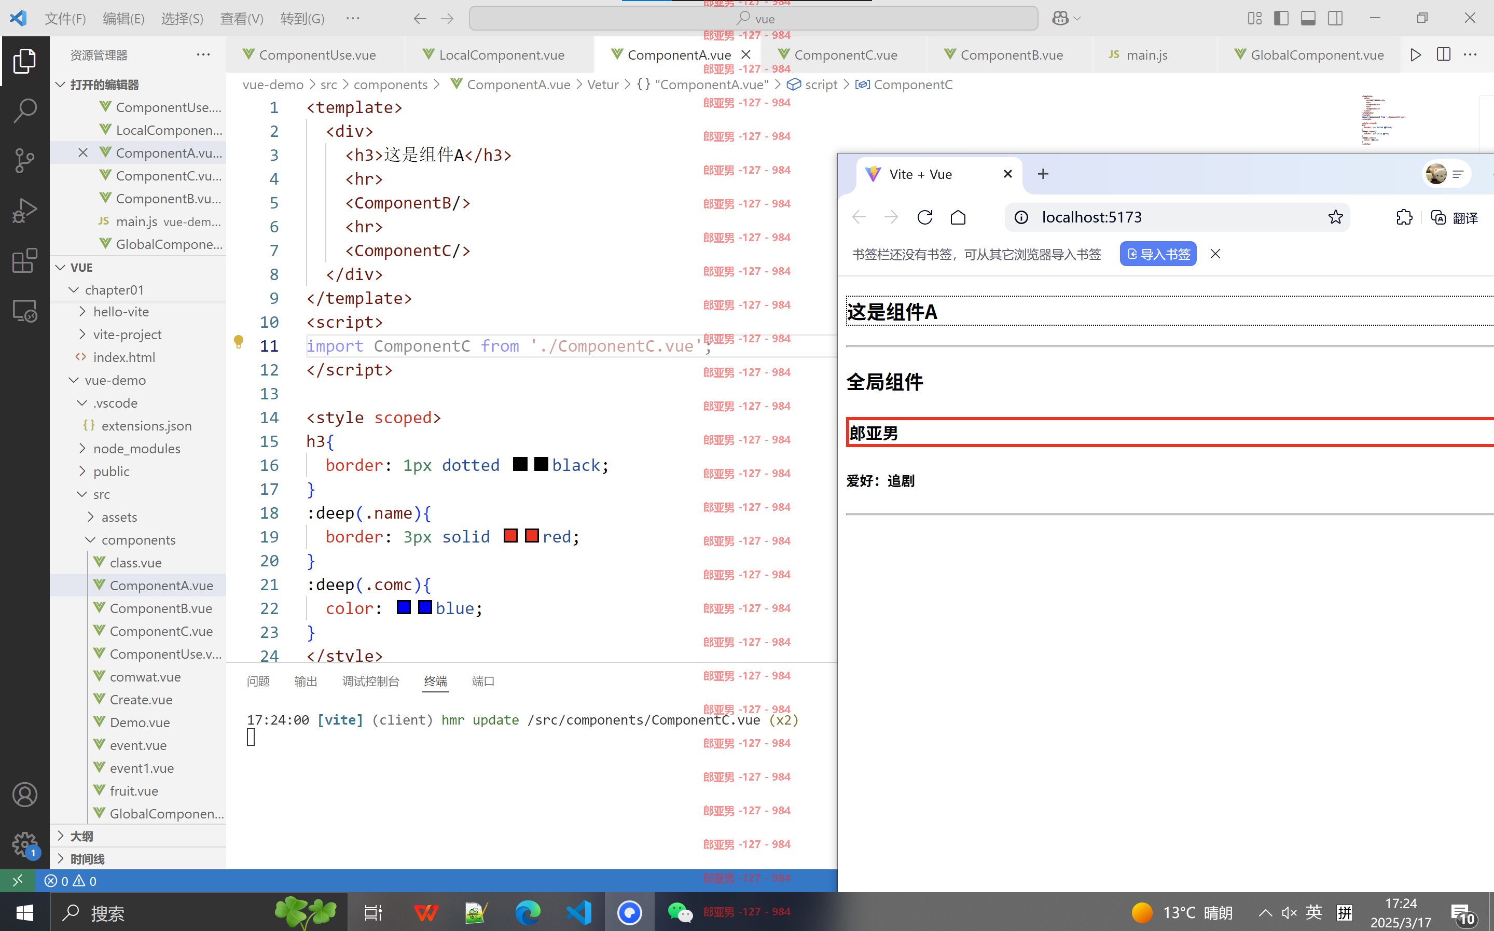
Task: Click the components breadcrumb segment
Action: pos(391,85)
